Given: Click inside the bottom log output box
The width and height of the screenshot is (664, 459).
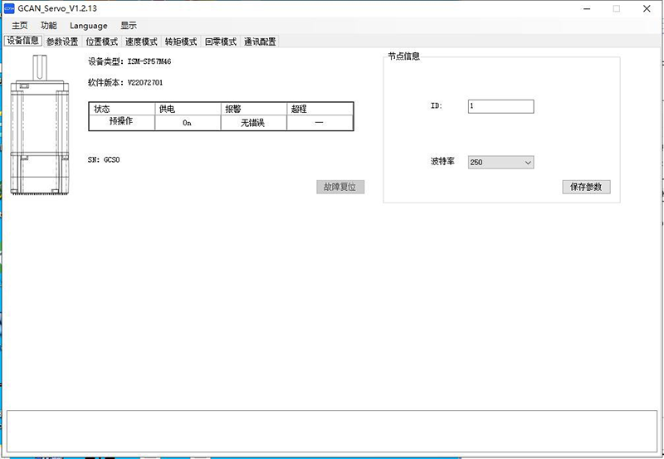Looking at the screenshot, I should point(332,431).
